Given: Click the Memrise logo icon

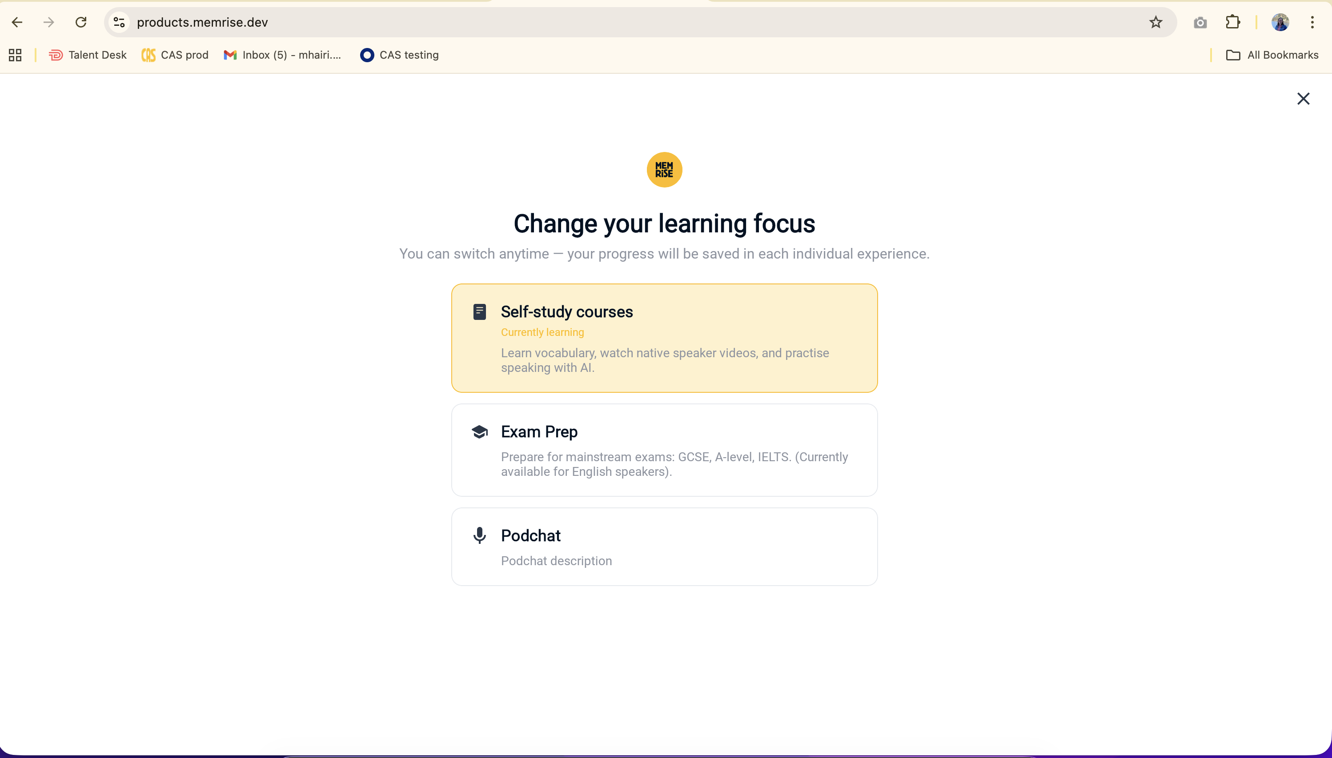Looking at the screenshot, I should 664,170.
